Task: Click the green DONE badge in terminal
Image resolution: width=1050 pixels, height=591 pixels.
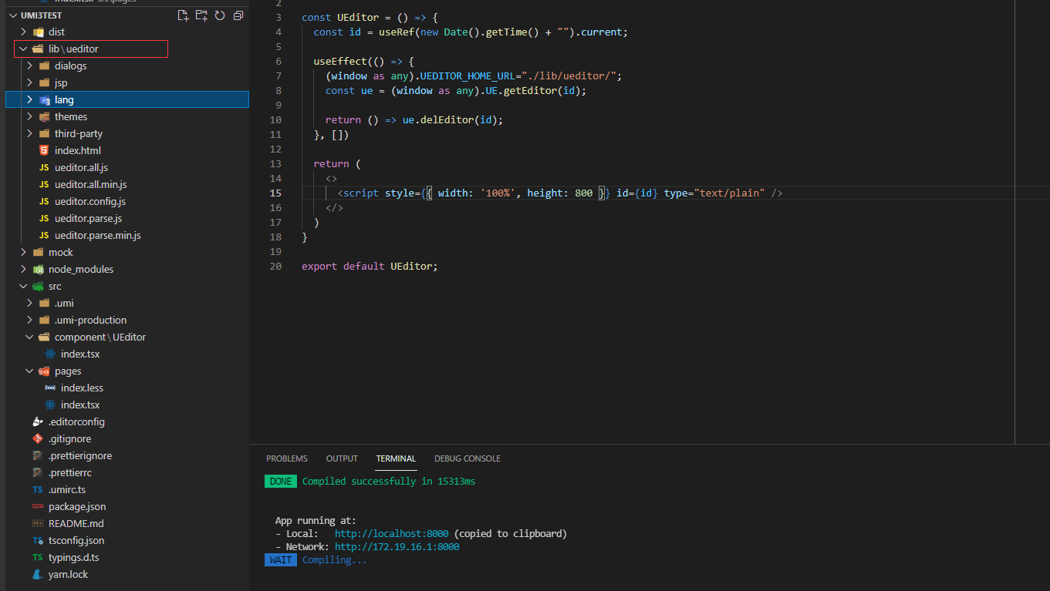Action: point(281,482)
